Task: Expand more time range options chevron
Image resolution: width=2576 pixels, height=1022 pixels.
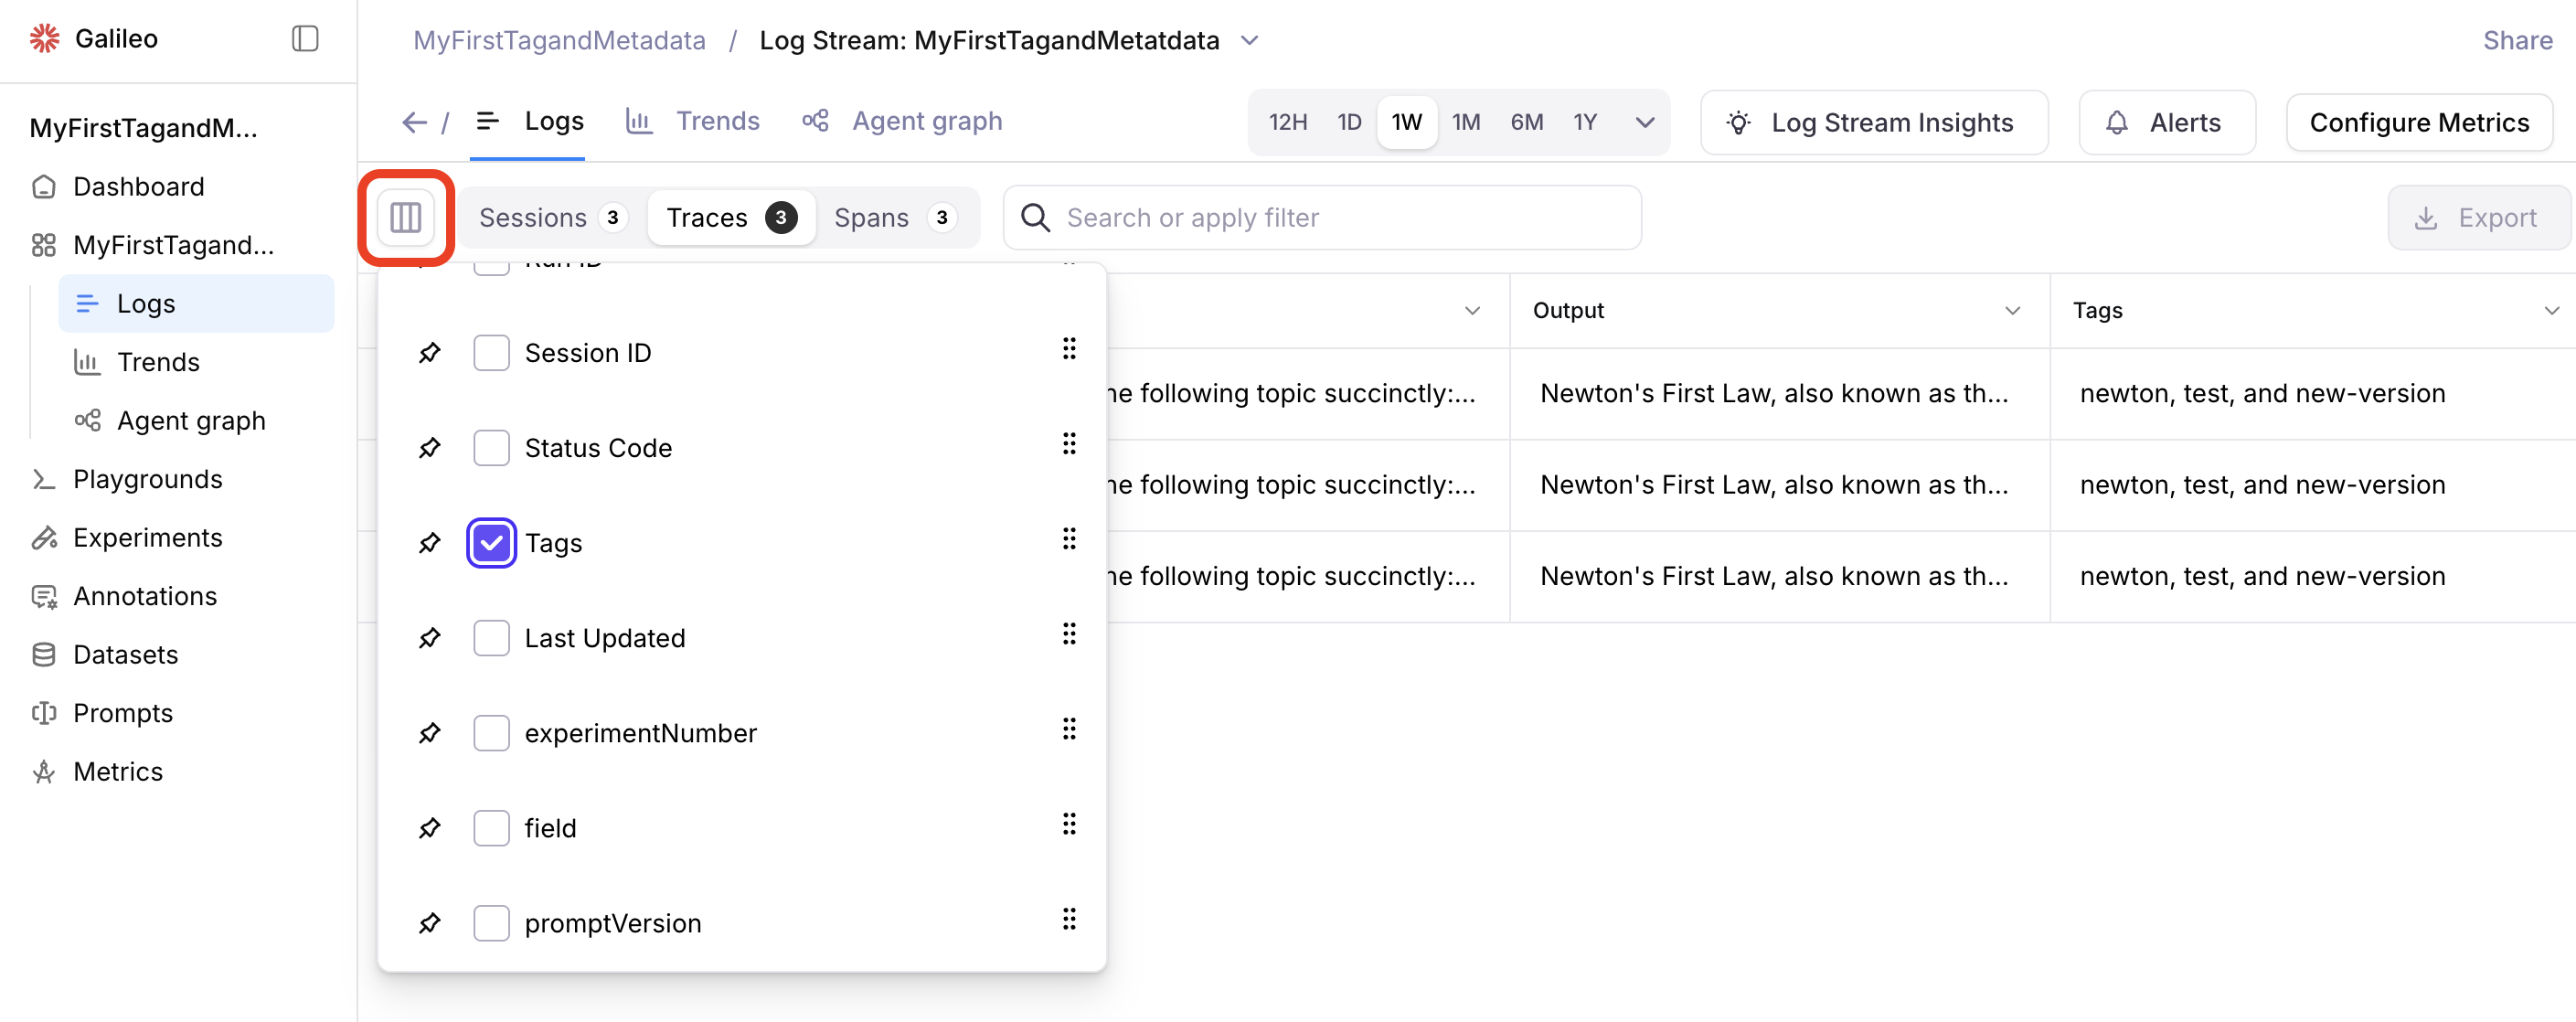Action: pyautogui.click(x=1644, y=122)
